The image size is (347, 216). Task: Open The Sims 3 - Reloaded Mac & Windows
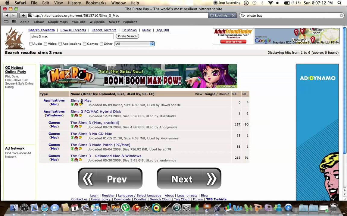pyautogui.click(x=106, y=156)
